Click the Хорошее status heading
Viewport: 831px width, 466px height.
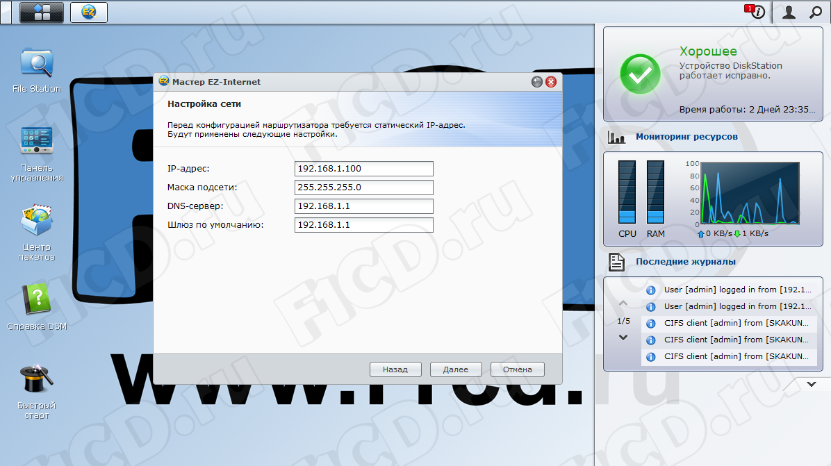pyautogui.click(x=708, y=51)
